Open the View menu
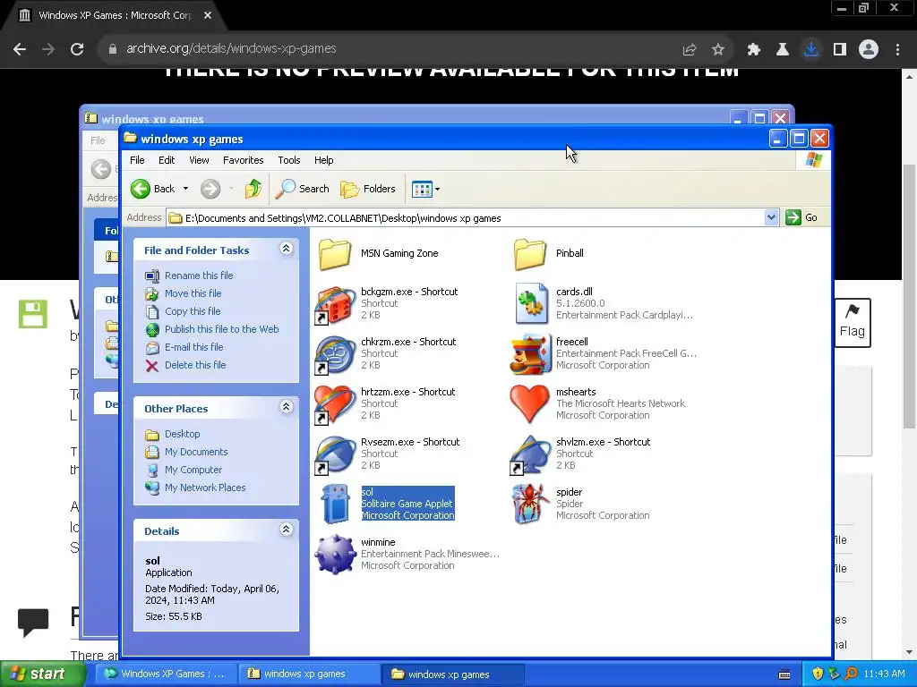917x687 pixels. 199,160
